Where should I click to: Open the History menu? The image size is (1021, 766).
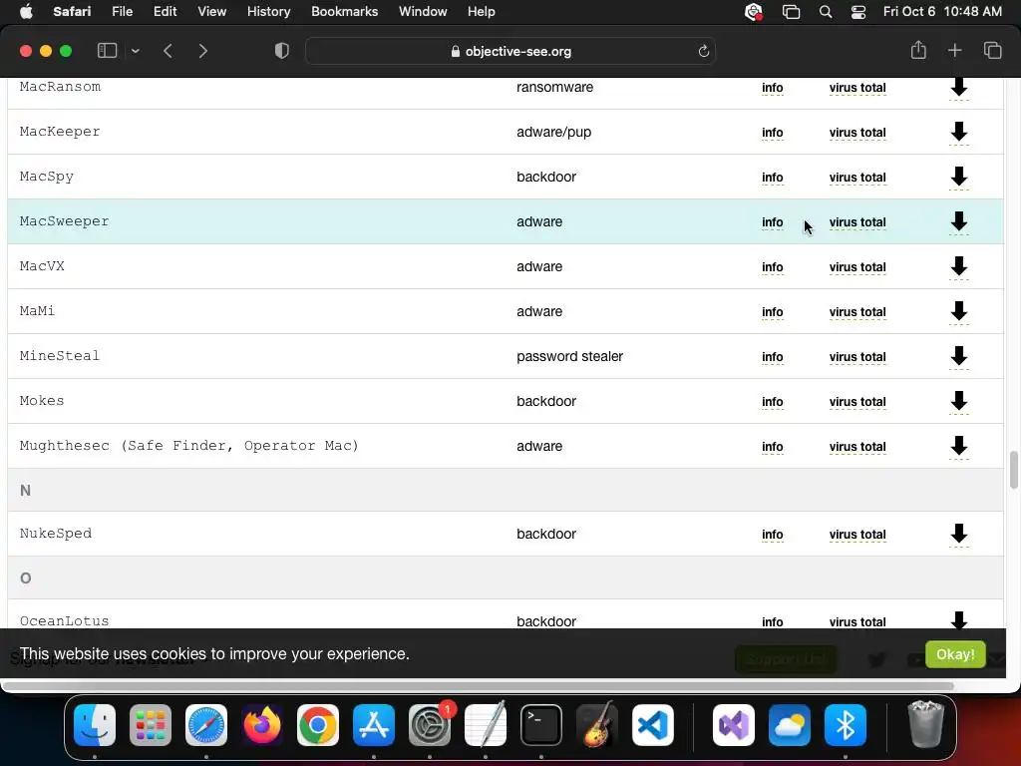point(268,12)
